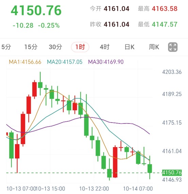This screenshot has width=188, height=194.
Task: Select the highlighted 1时 interval tab
Action: pos(80,47)
